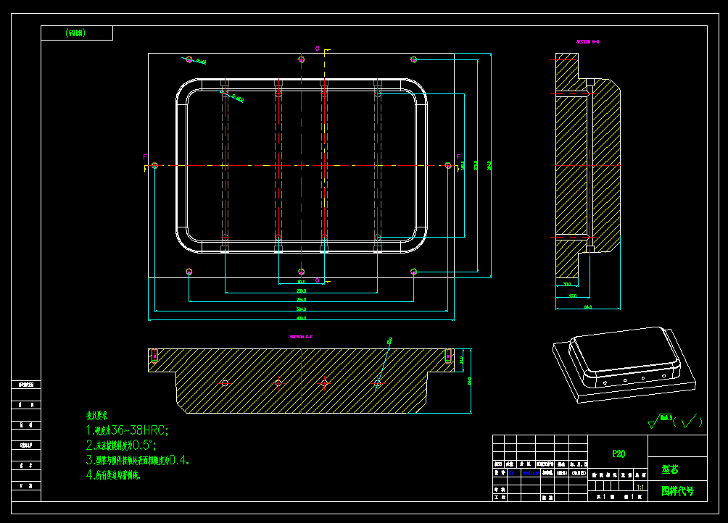Select the G section marker above top view
Image resolution: width=728 pixels, height=523 pixels.
[x=318, y=49]
